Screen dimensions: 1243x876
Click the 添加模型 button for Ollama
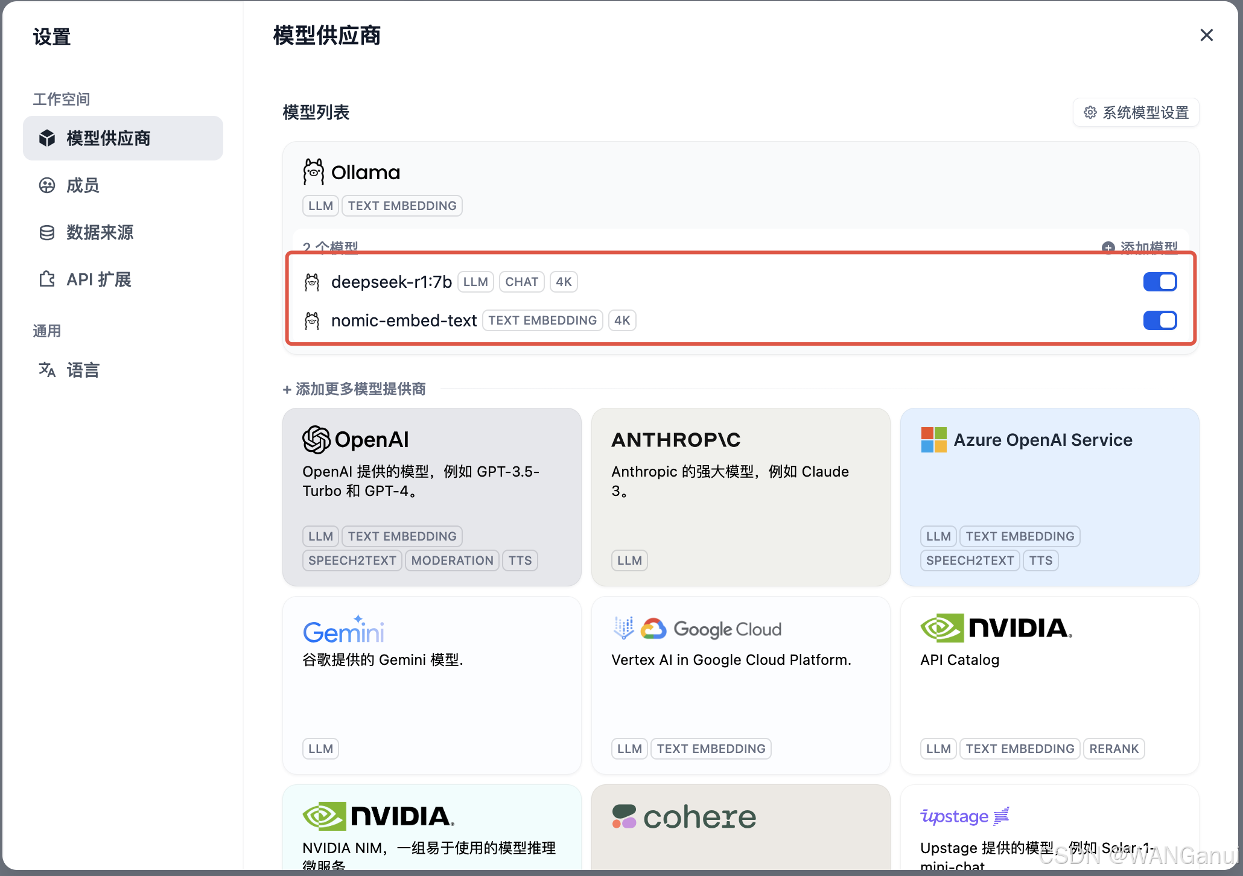click(x=1140, y=247)
